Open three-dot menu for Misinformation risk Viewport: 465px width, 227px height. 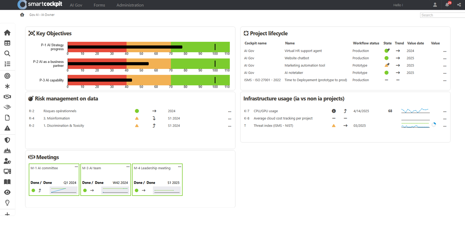tap(230, 119)
